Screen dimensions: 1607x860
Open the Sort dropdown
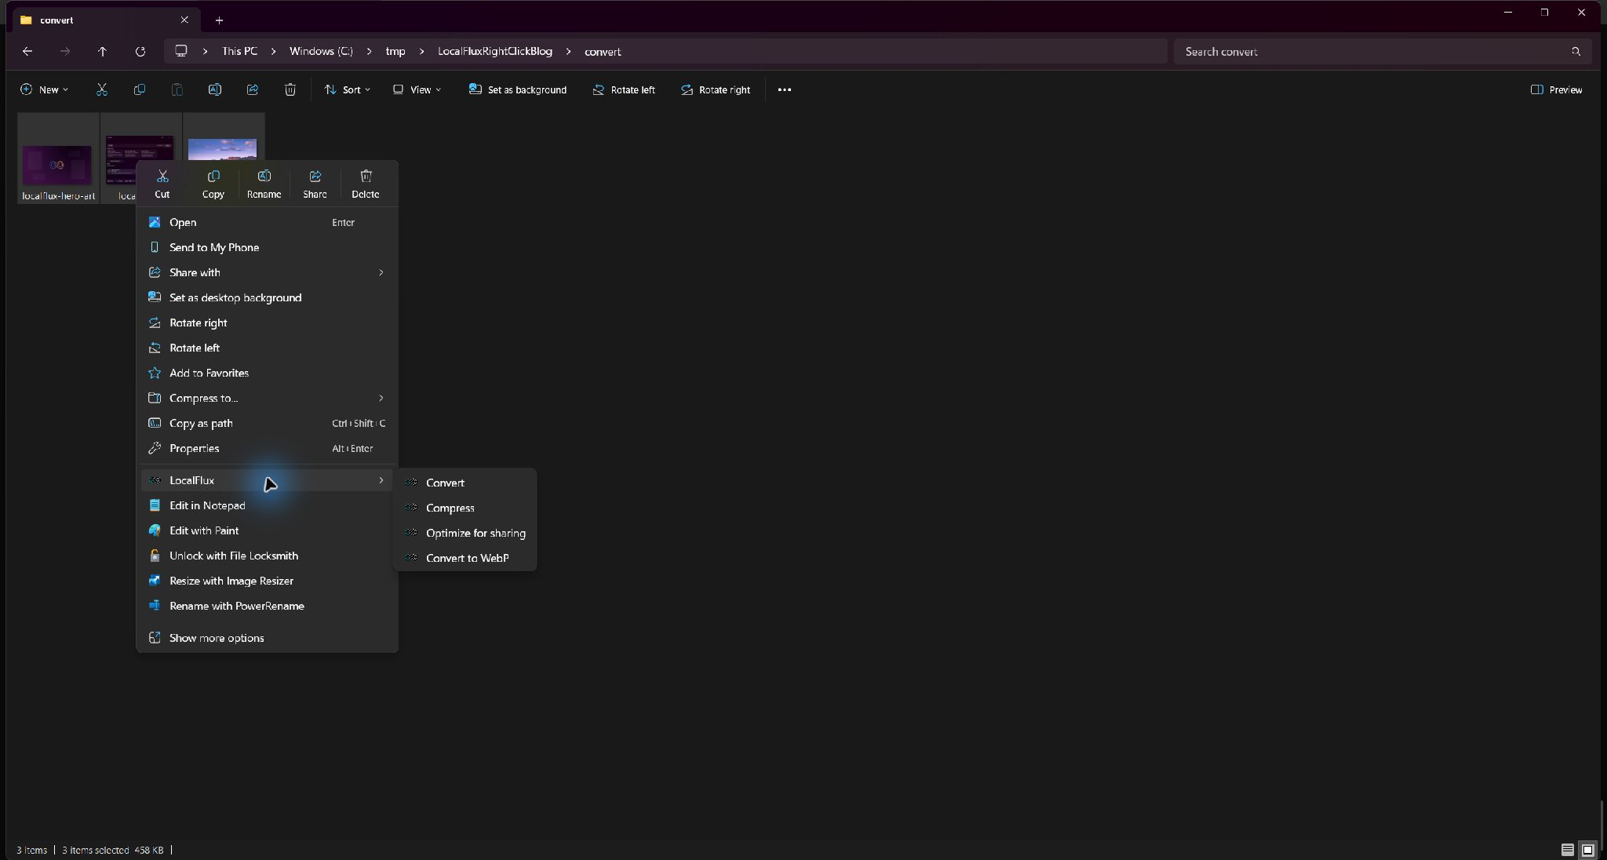(347, 89)
